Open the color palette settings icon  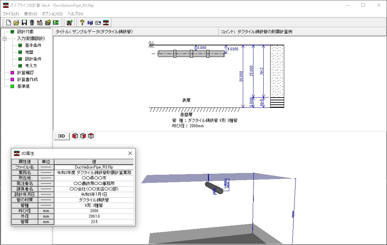pyautogui.click(x=70, y=23)
